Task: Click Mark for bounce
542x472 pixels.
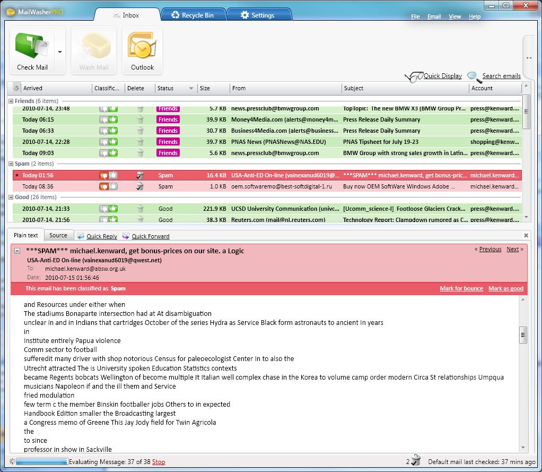Action: click(x=461, y=289)
